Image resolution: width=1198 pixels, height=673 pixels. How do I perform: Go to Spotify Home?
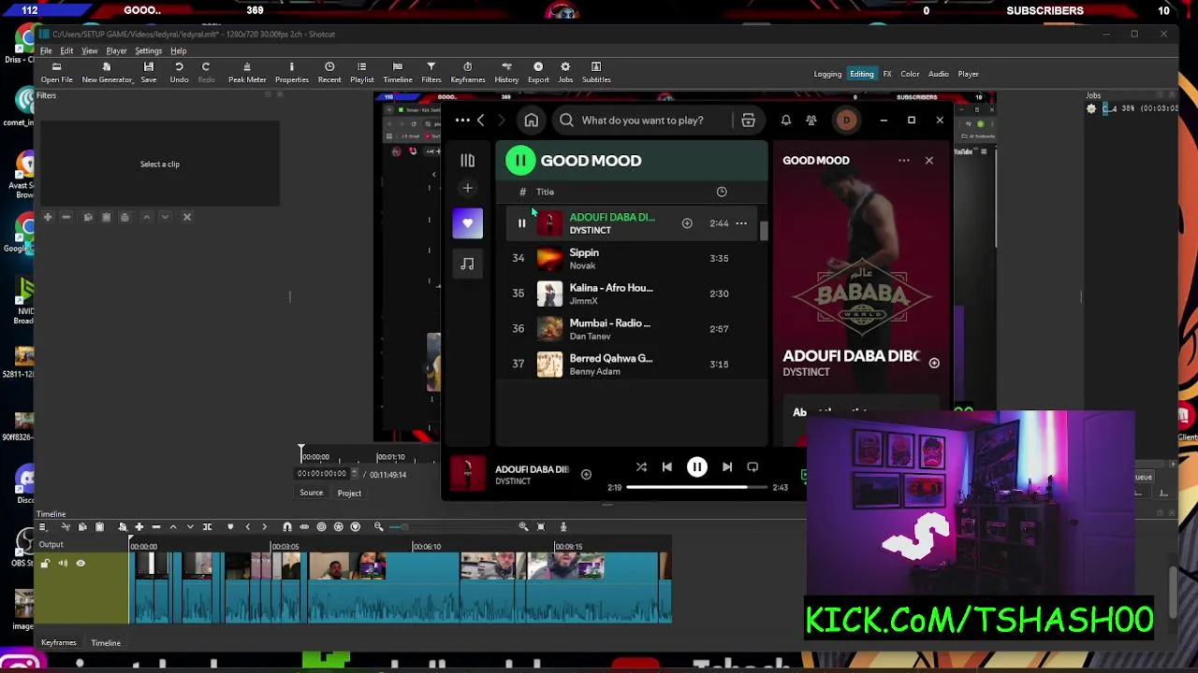click(531, 121)
